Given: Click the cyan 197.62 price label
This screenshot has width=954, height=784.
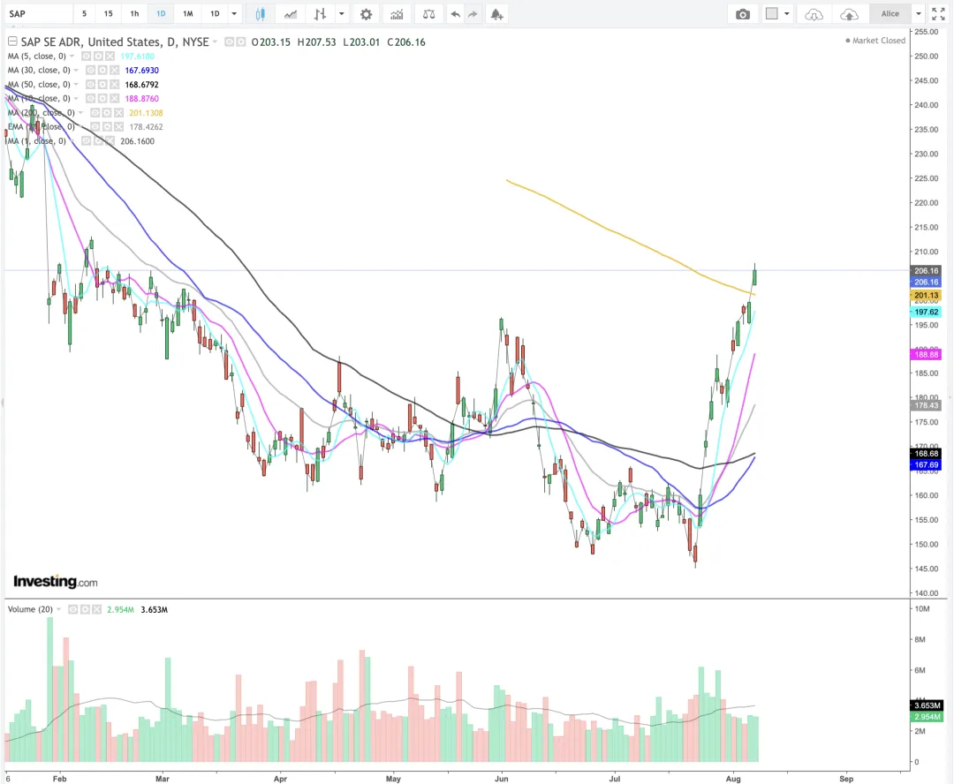Looking at the screenshot, I should (x=926, y=312).
